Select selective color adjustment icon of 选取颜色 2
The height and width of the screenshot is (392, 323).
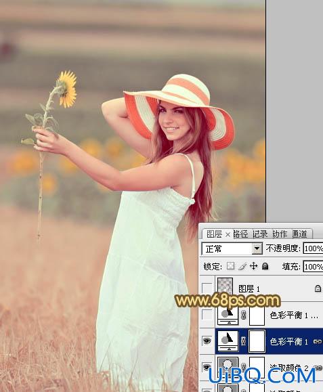click(228, 367)
